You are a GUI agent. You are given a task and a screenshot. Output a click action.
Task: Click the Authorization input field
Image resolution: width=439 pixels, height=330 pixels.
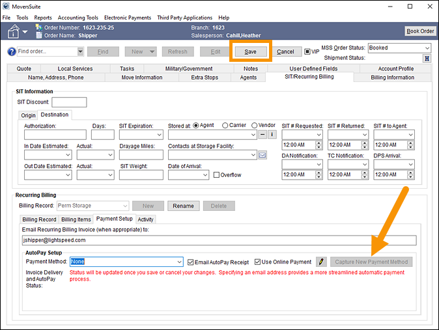pyautogui.click(x=55, y=135)
